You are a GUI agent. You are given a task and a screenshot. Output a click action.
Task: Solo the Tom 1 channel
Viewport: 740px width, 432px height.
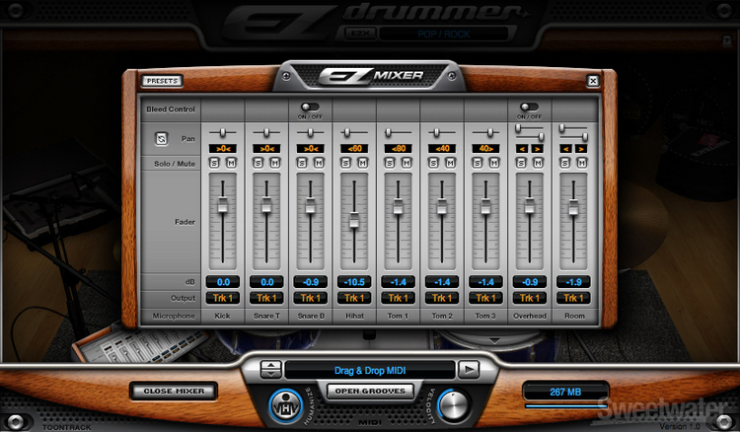pyautogui.click(x=391, y=163)
